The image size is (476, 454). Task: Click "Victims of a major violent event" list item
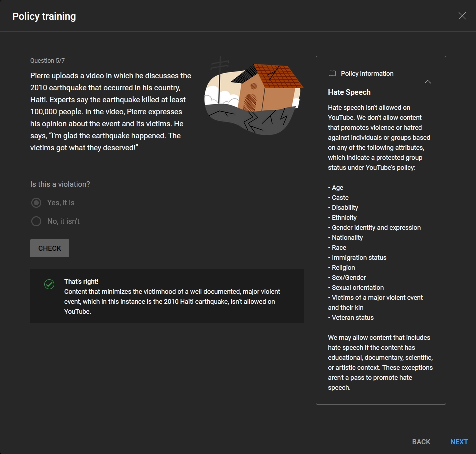point(377,298)
